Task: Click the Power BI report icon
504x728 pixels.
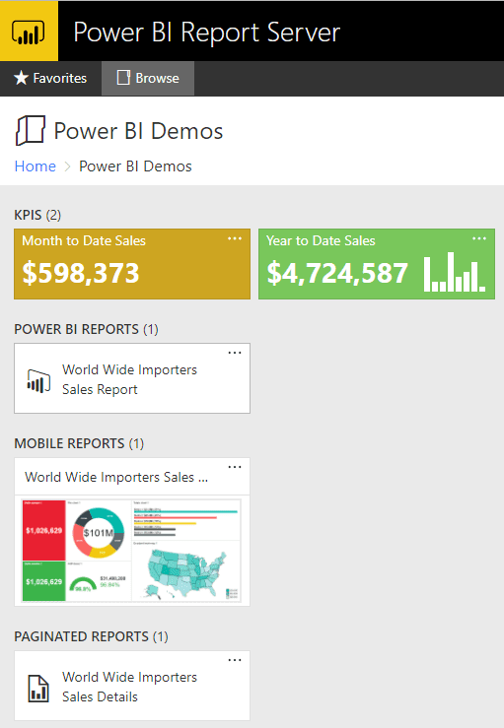Action: point(38,381)
